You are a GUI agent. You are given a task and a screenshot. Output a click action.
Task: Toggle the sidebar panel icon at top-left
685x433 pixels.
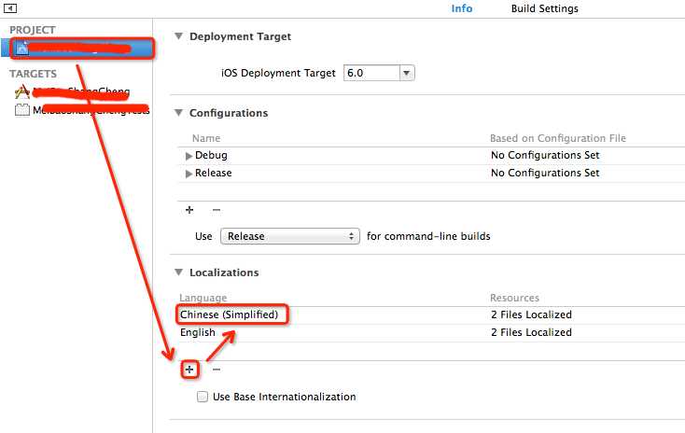pyautogui.click(x=9, y=7)
